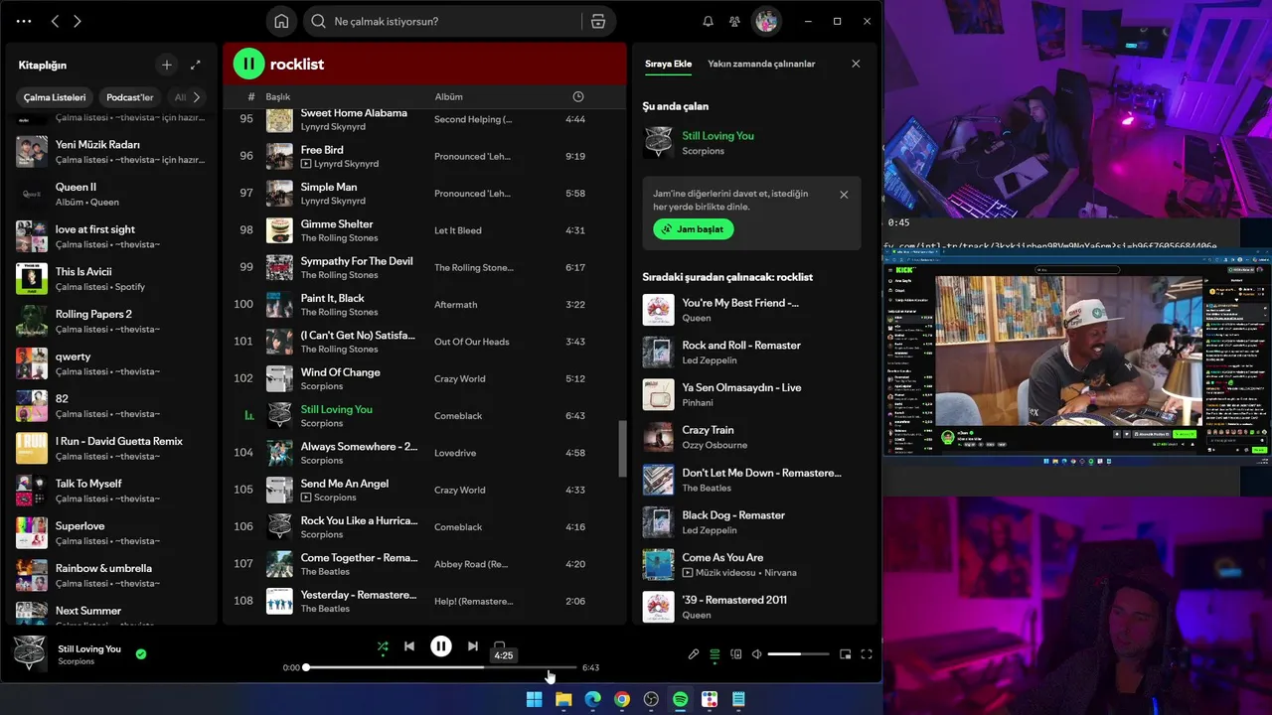Click the track list vertical scrollbar
The image size is (1272, 715).
(623, 449)
